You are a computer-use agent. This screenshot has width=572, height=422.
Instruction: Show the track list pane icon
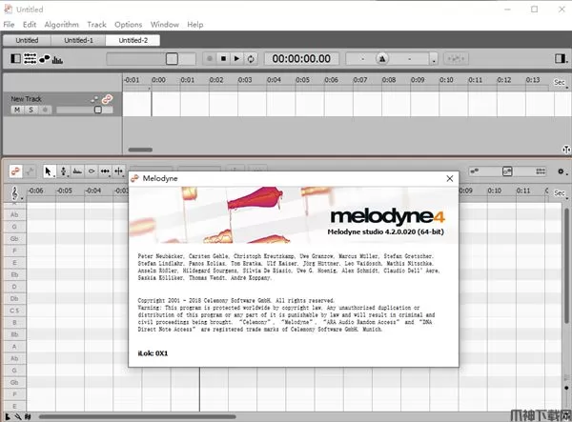coord(30,58)
